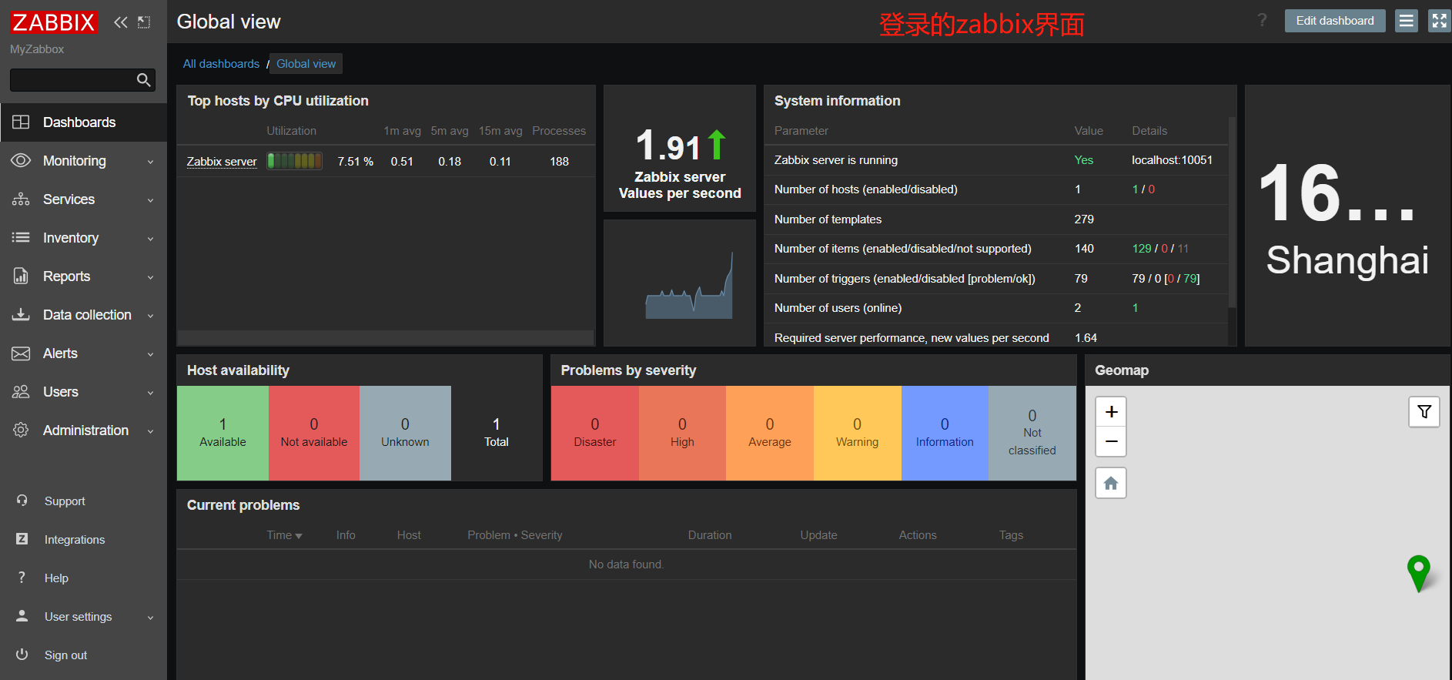This screenshot has width=1452, height=680.
Task: Click the Not classified severity tile
Action: (x=1032, y=433)
